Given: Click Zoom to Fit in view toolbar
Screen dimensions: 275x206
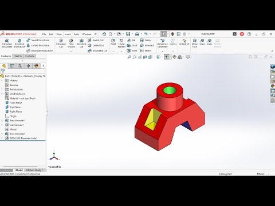Looking at the screenshot, I should pos(129,57).
